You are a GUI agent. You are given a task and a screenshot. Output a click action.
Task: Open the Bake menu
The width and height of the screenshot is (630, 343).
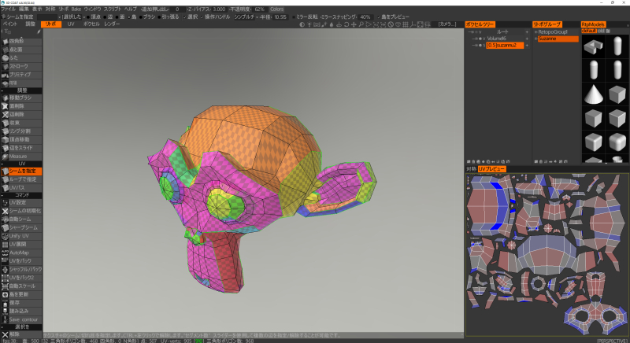coord(76,9)
